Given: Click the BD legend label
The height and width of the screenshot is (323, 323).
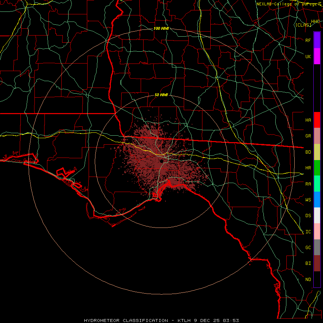Looking at the screenshot, I should click(x=308, y=152).
